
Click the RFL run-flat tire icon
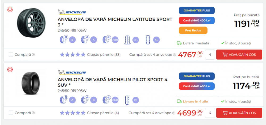tap(128, 40)
